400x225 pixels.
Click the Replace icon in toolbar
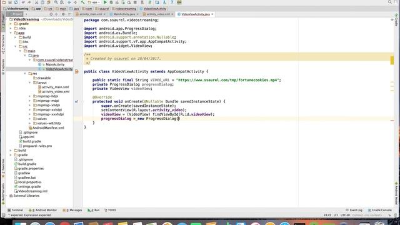click(x=62, y=2)
